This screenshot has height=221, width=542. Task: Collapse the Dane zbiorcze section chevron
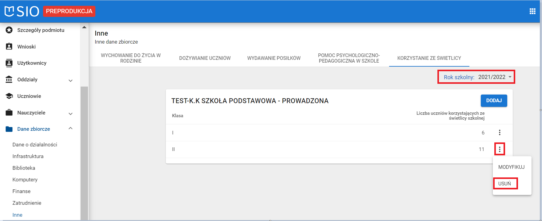(x=70, y=128)
